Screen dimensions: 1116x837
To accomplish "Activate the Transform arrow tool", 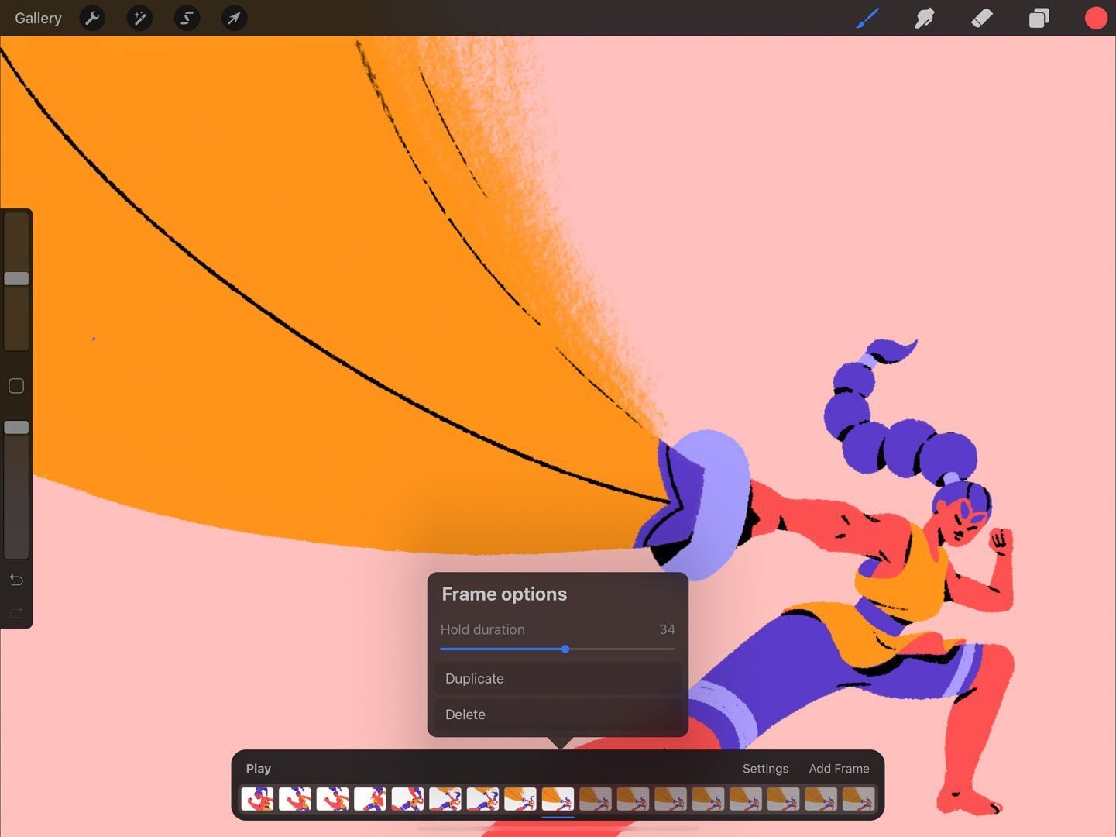I will point(234,18).
